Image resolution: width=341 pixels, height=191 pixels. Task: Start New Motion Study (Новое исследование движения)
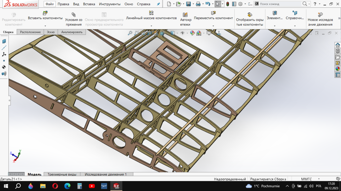[x=320, y=15]
